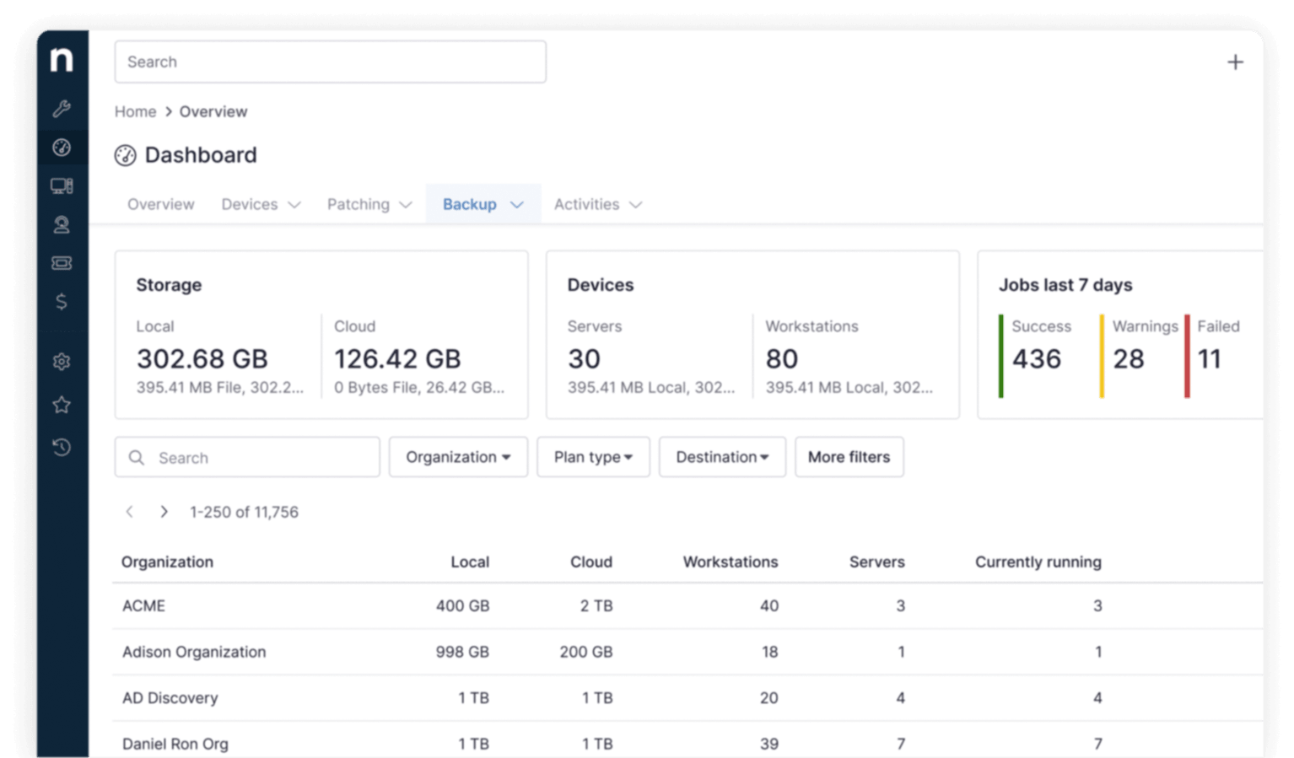Expand the Organization filter dropdown
1294x758 pixels.
tap(458, 457)
